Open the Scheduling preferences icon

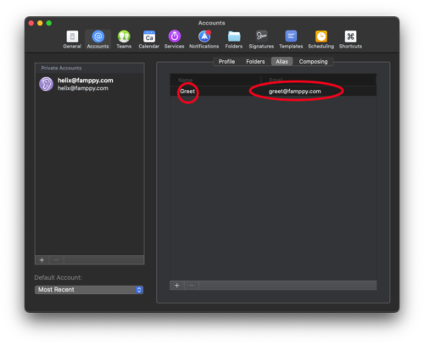[x=321, y=40]
